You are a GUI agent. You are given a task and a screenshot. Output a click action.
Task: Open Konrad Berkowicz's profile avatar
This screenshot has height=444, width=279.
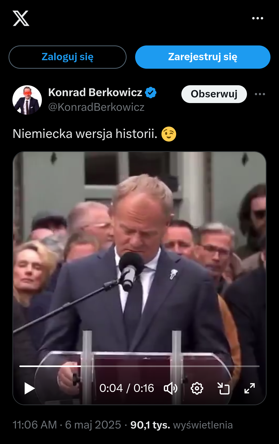[27, 100]
